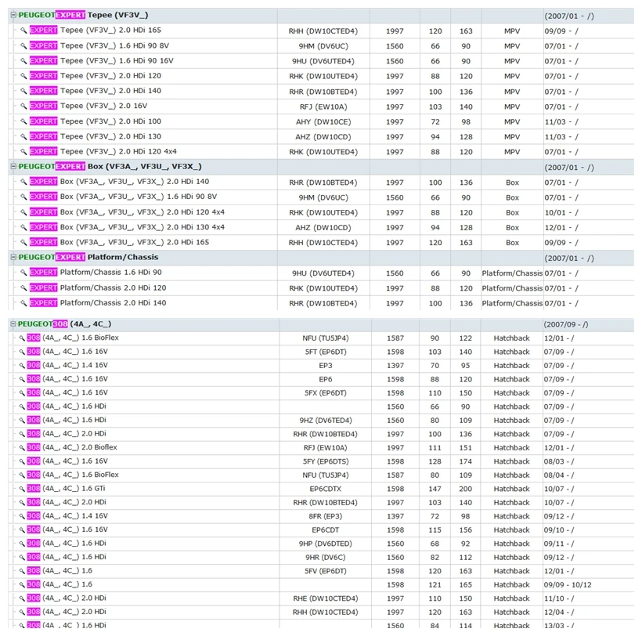This screenshot has height=636, width=642.
Task: Open 308 1.6 16V name in EP6CDT row
Action: [x=67, y=529]
